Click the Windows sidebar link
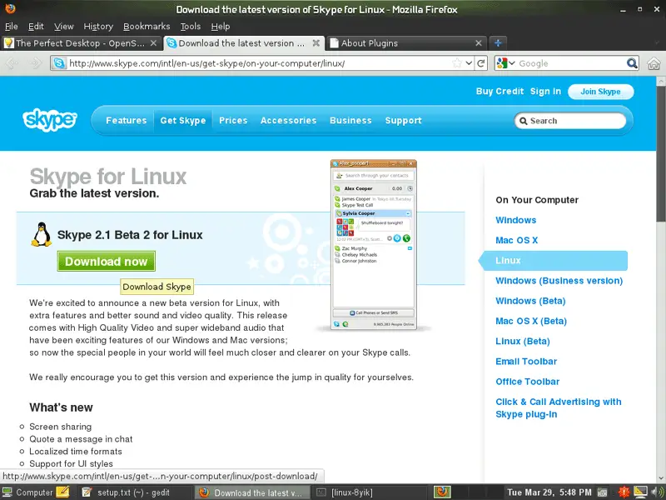The height and width of the screenshot is (500, 666). click(x=515, y=220)
